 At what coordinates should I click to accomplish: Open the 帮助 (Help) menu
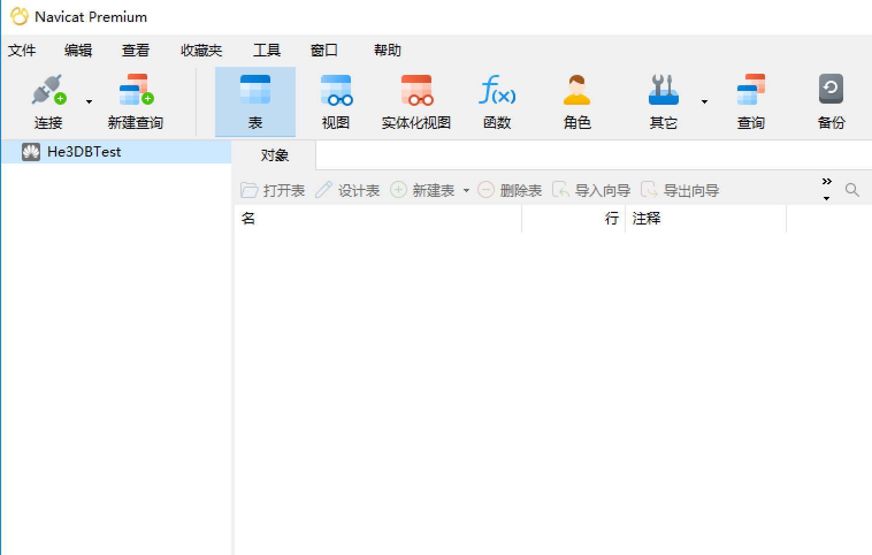[388, 51]
